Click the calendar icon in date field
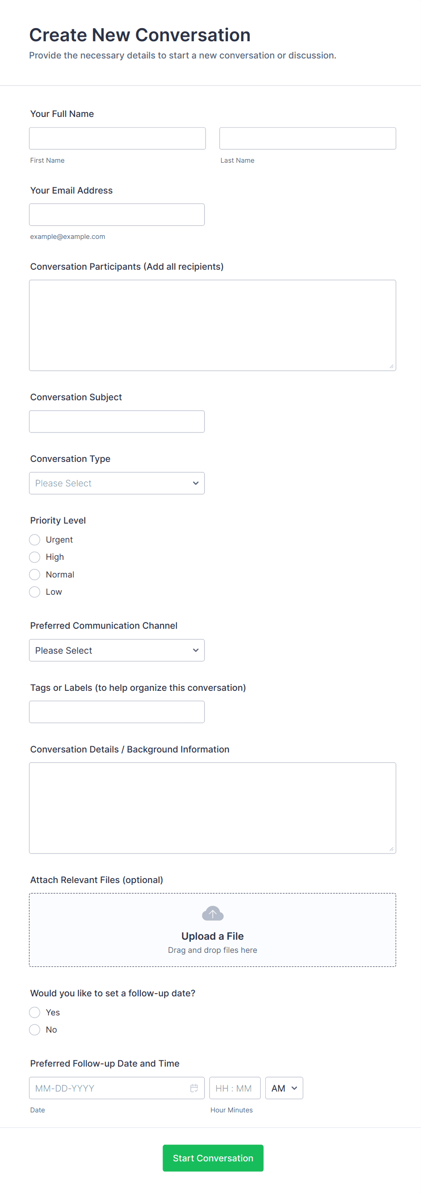Screen dimensions: 421x1194 coord(194,1088)
